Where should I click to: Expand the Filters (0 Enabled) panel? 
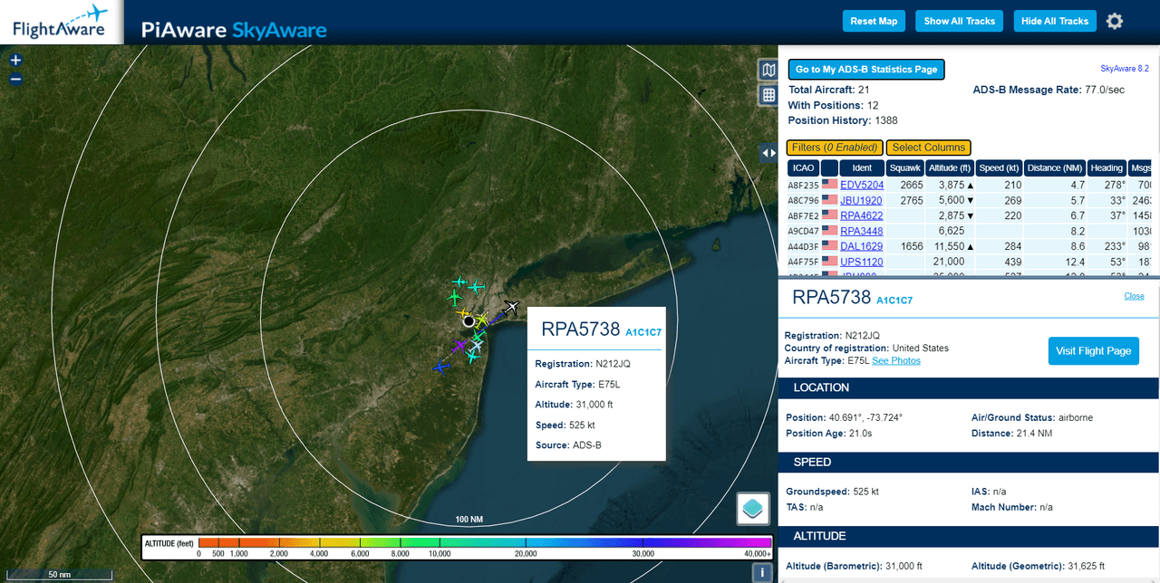click(835, 148)
